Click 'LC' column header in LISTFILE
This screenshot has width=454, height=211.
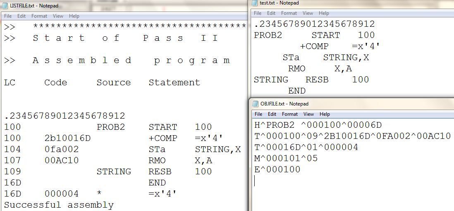(10, 82)
